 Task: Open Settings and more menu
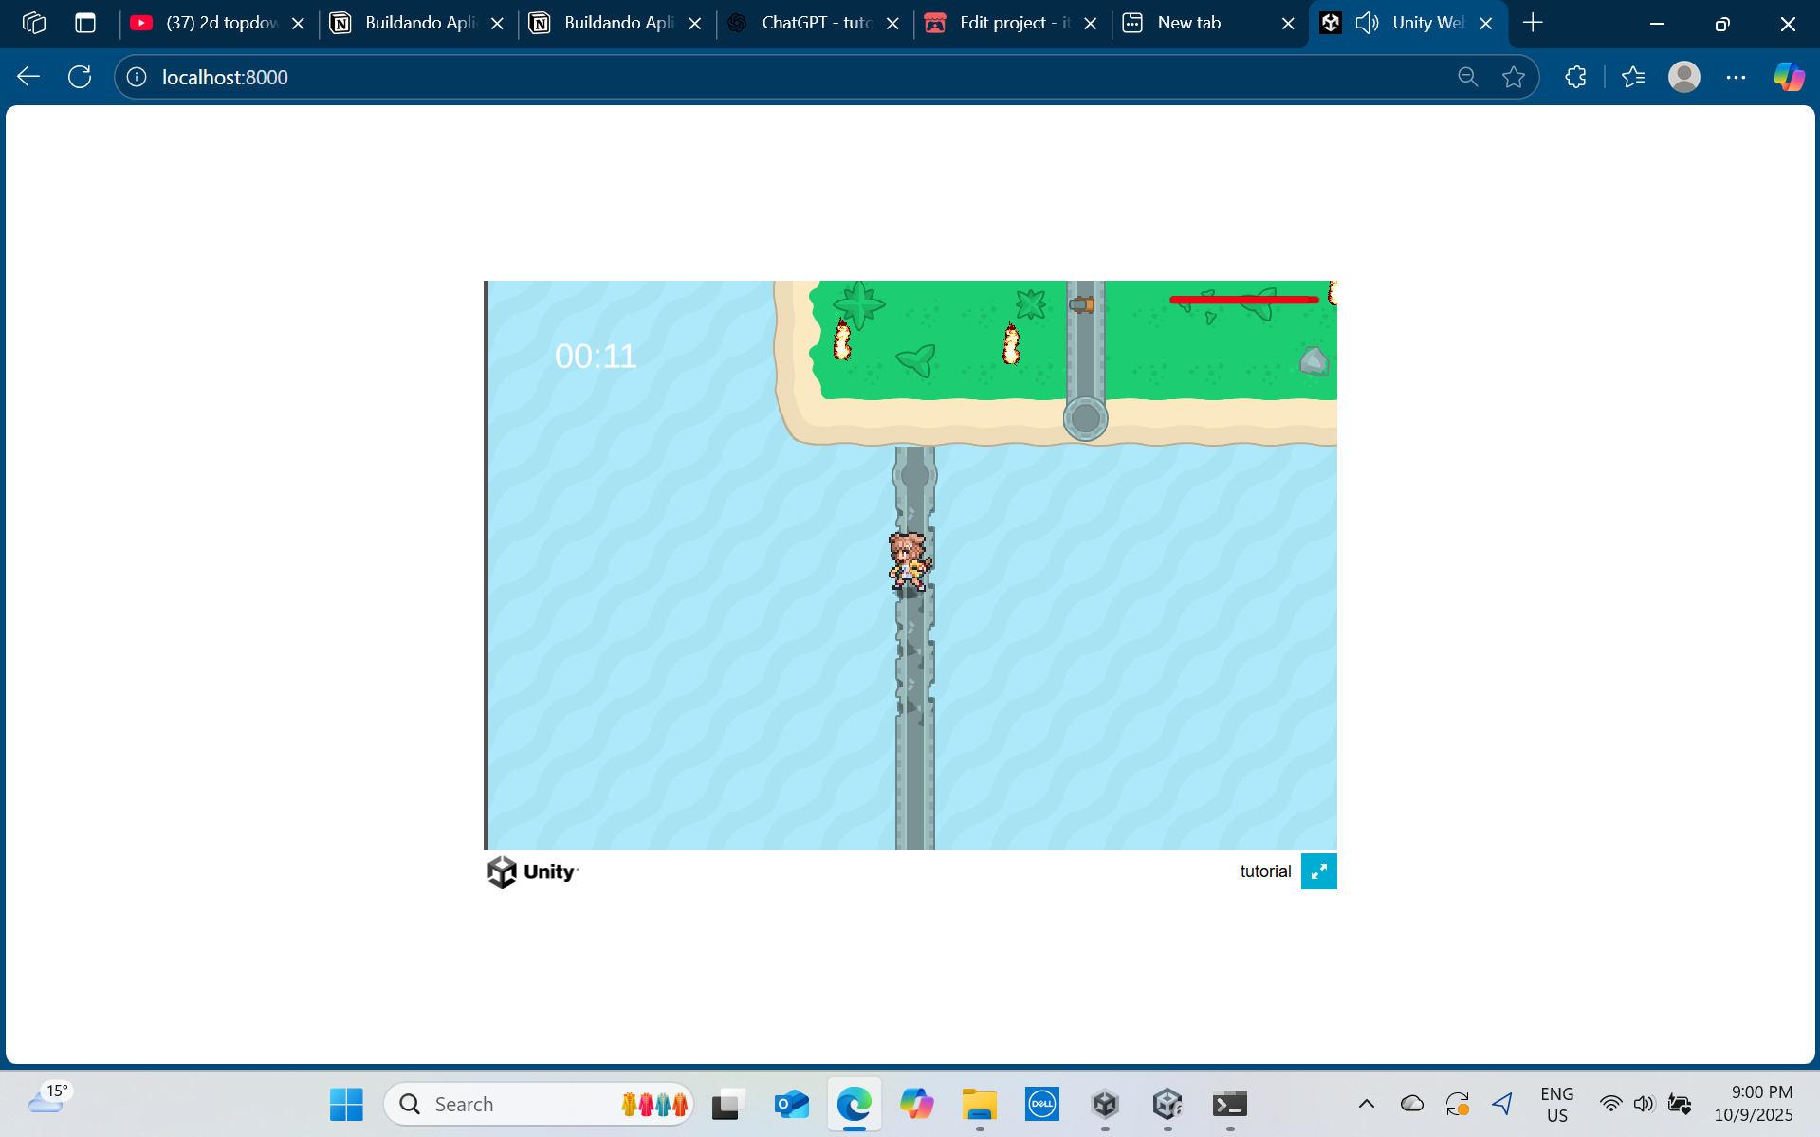tap(1736, 77)
